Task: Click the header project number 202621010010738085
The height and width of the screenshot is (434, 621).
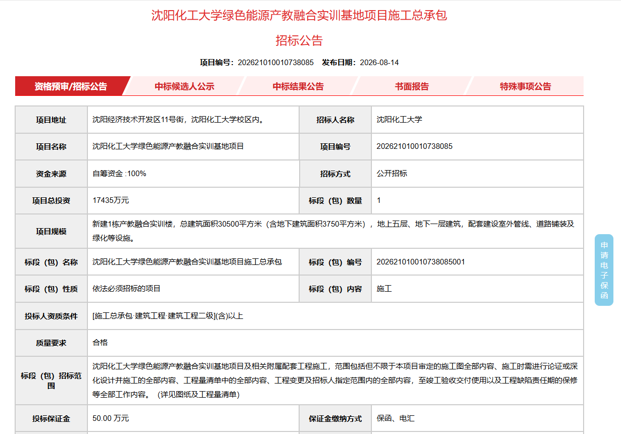Action: point(275,63)
